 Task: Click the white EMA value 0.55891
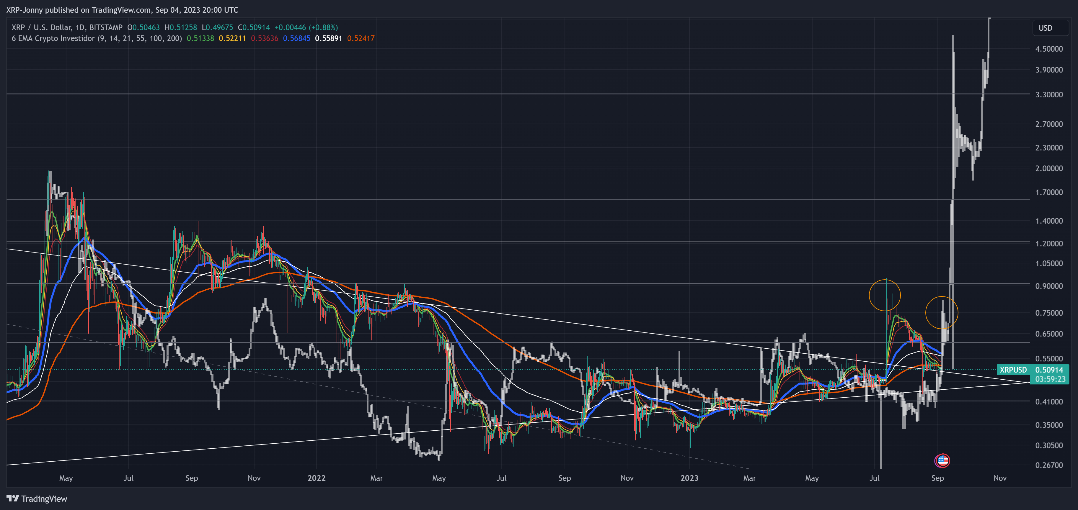tap(329, 38)
